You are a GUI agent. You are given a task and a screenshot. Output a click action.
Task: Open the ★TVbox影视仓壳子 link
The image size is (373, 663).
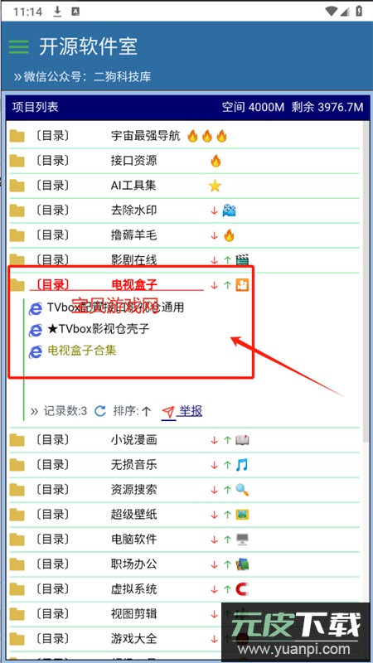click(98, 329)
